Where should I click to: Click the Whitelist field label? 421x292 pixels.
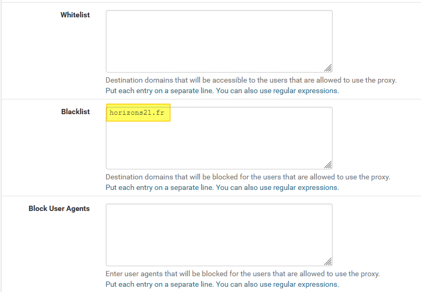[75, 15]
